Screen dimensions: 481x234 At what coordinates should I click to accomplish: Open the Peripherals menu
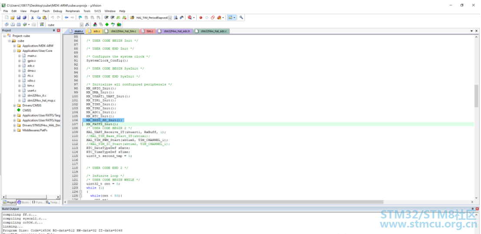[72, 11]
